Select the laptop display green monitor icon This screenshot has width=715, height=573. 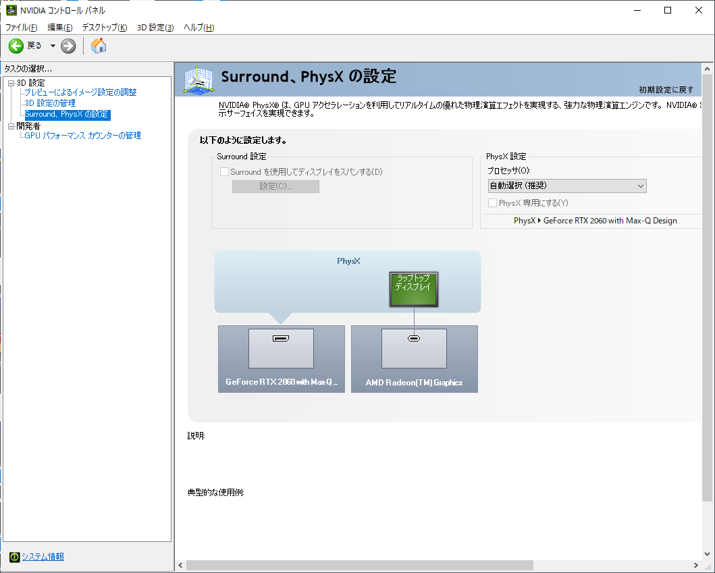coord(414,290)
